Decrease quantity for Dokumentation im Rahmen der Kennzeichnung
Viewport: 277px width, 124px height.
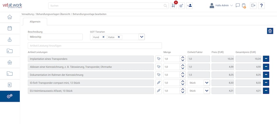click(183, 76)
